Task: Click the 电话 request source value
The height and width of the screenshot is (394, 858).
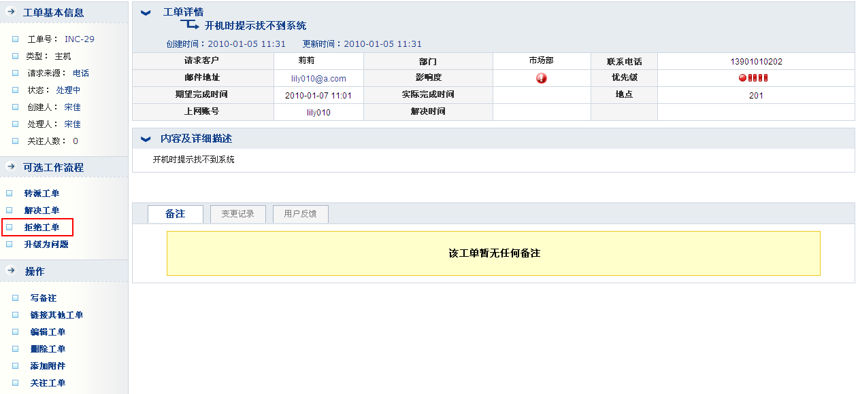Action: [x=81, y=73]
